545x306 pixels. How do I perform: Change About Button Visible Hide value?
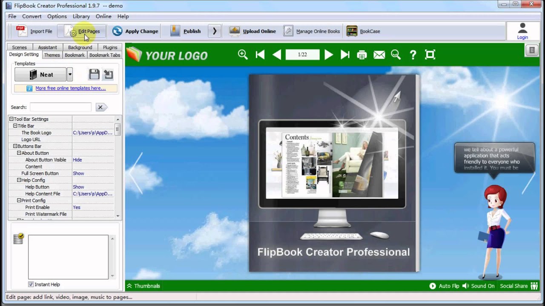(x=93, y=160)
